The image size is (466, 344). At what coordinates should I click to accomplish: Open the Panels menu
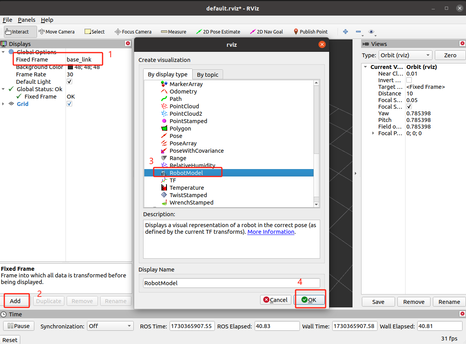pos(27,20)
